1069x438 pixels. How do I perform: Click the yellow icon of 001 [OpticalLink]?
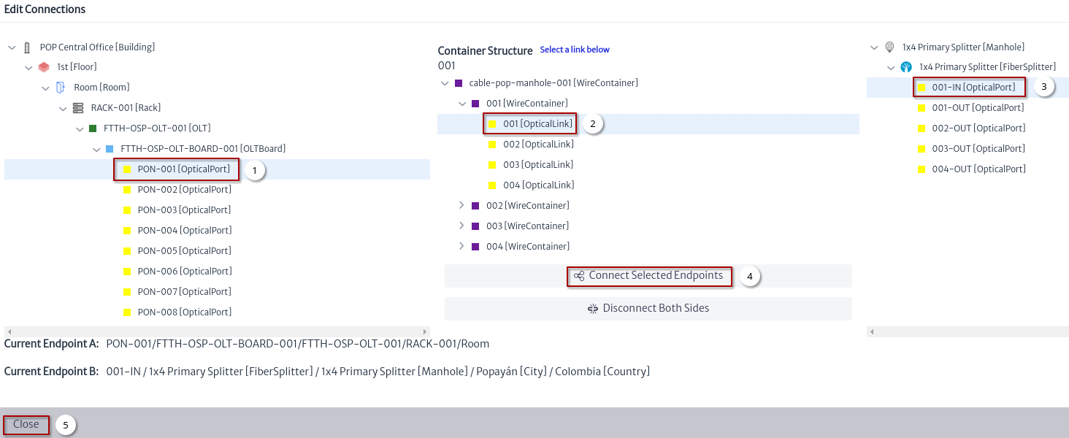click(x=492, y=124)
